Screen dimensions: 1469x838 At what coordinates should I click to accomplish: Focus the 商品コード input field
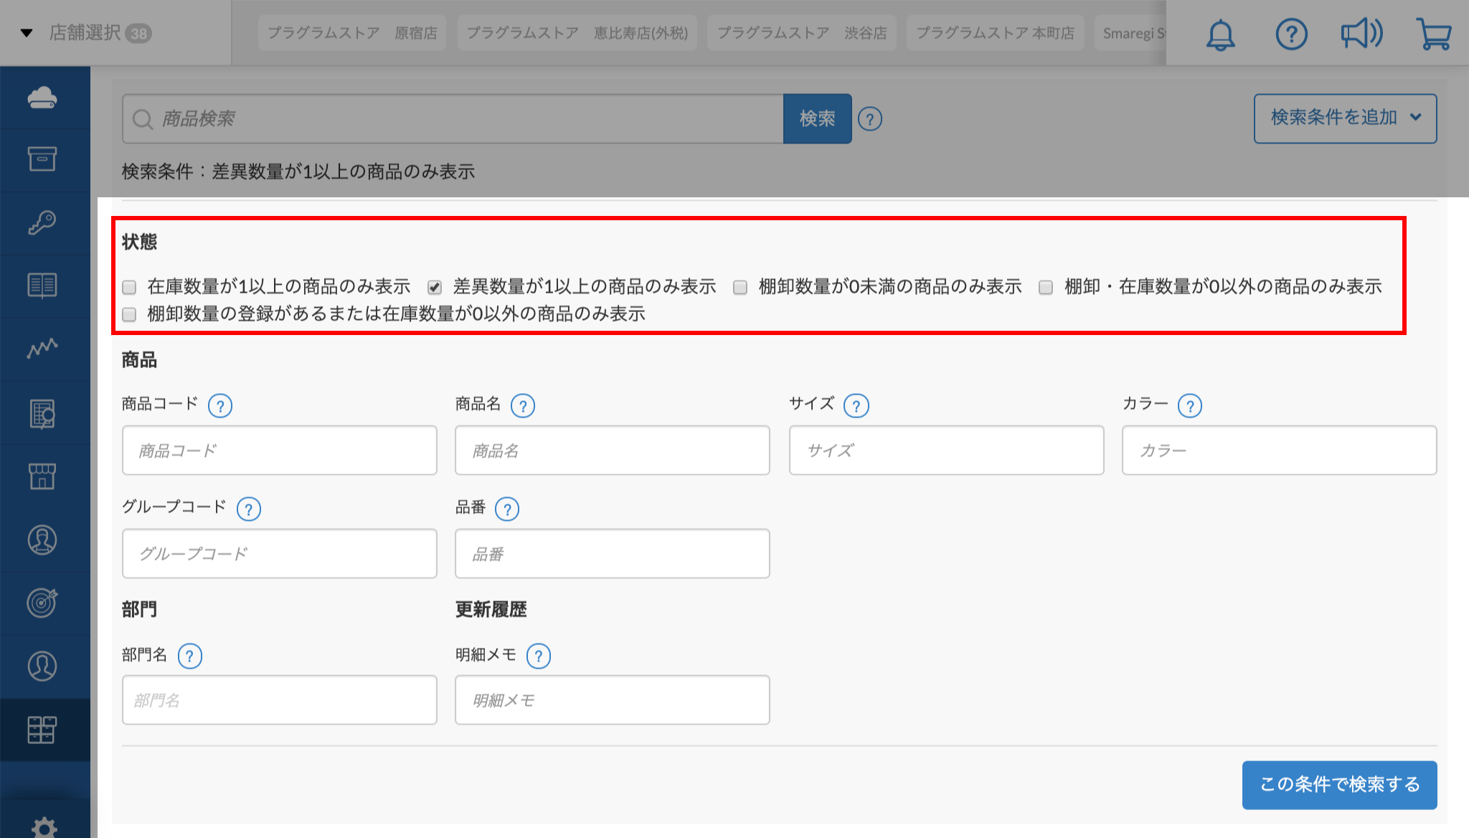[280, 451]
